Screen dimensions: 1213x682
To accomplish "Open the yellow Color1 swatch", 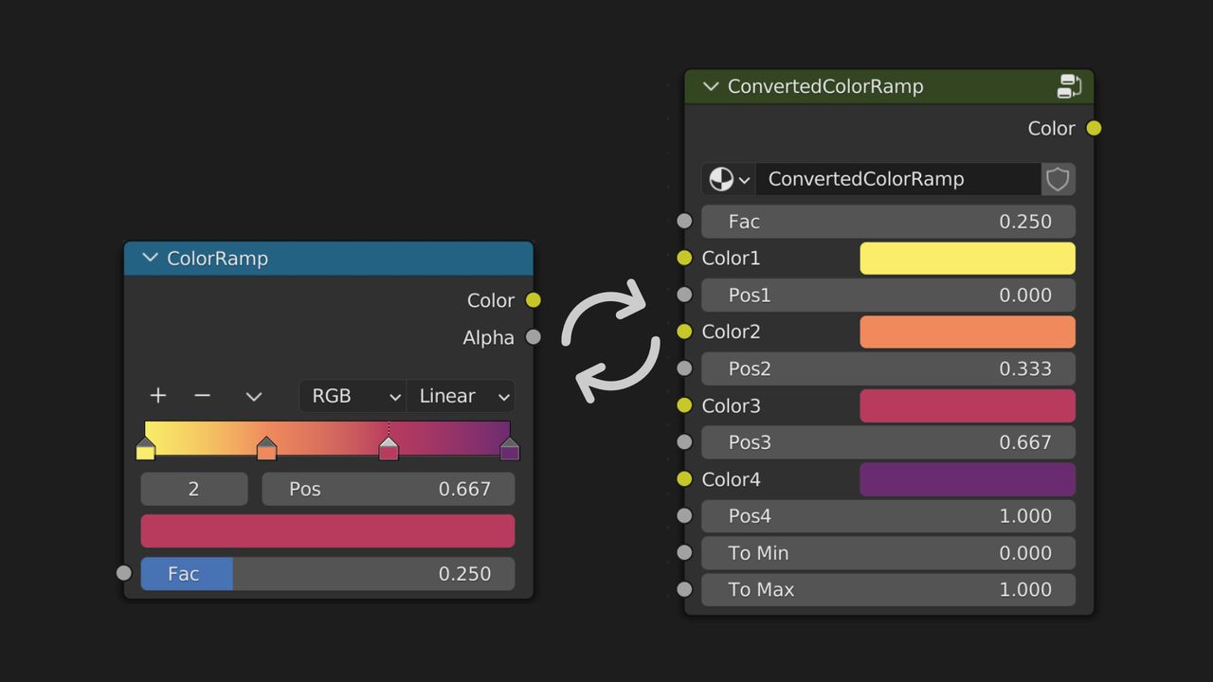I will (968, 258).
